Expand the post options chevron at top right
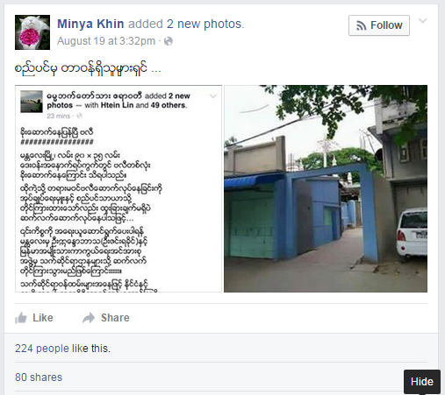 pyautogui.click(x=423, y=21)
